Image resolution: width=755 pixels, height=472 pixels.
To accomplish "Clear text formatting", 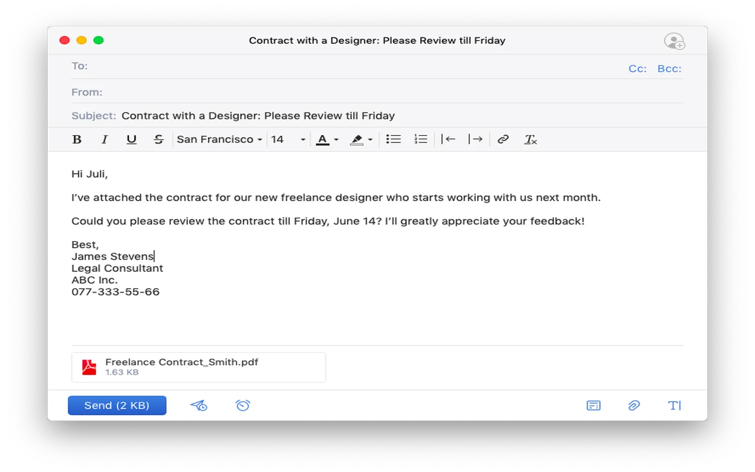I will pyautogui.click(x=530, y=139).
